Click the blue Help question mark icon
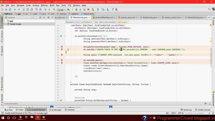Viewport: 215px width, 121px height. (113, 9)
